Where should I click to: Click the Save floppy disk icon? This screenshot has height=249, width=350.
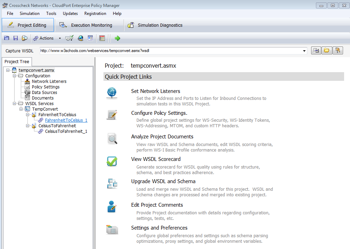(15, 38)
